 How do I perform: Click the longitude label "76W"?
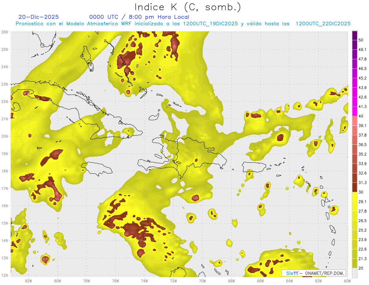coord(116,281)
